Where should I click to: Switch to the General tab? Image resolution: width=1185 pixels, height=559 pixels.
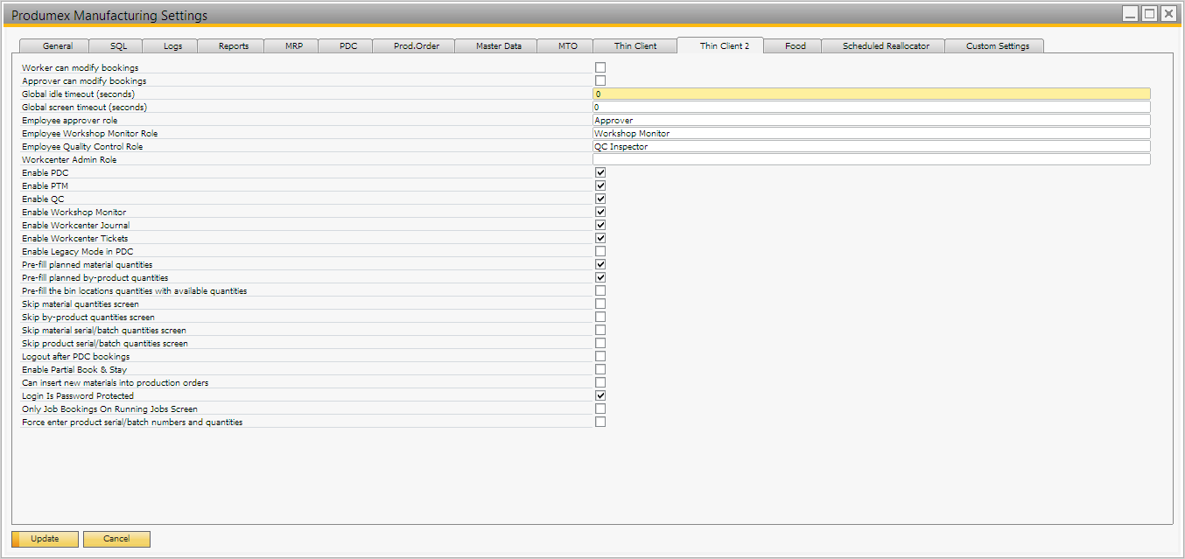(58, 46)
